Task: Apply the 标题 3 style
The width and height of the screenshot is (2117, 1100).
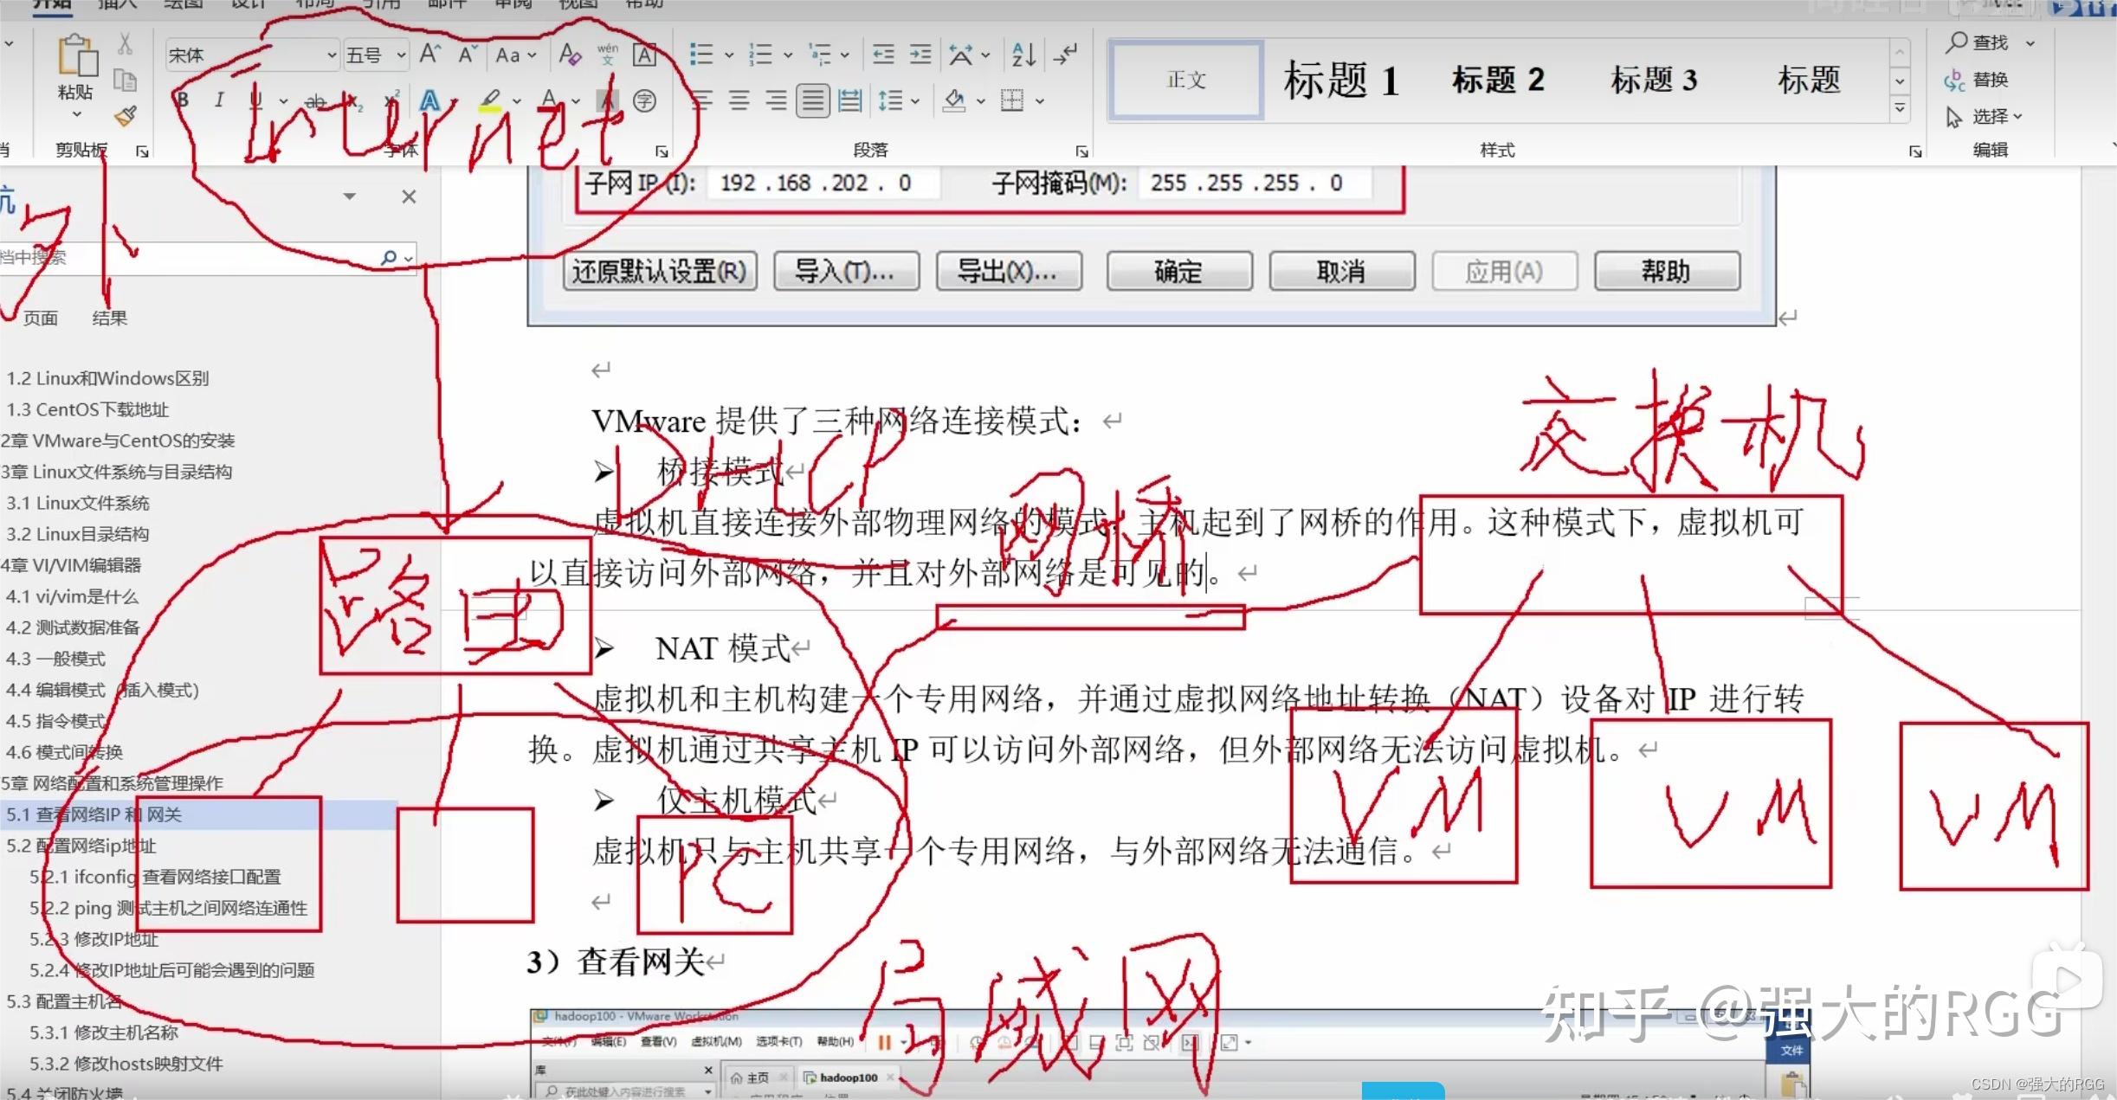Action: (1654, 80)
